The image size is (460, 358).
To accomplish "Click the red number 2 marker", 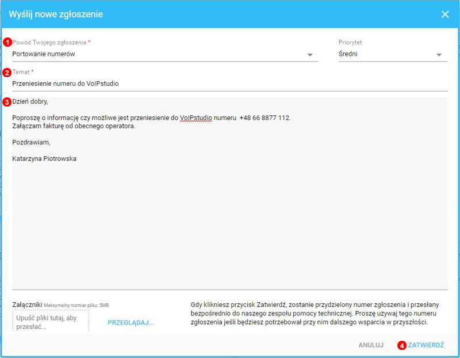I will (x=7, y=73).
